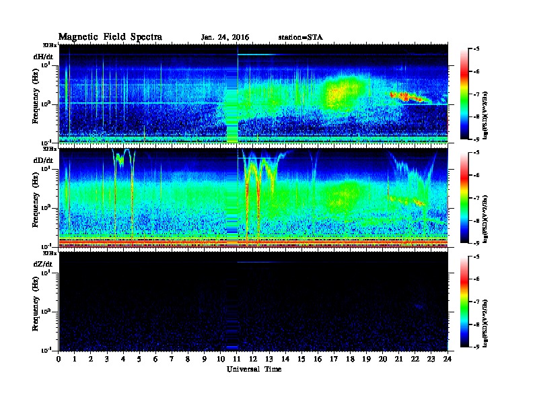Click hour '16' on the time axis

(318, 359)
